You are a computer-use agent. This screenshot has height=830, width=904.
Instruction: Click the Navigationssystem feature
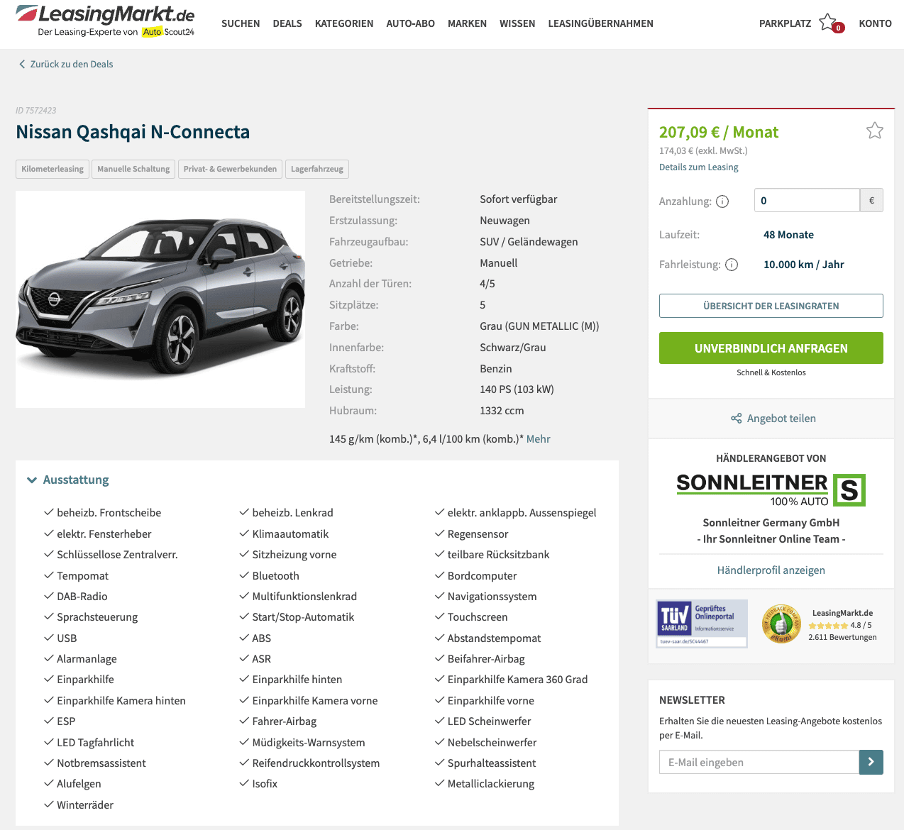point(492,597)
